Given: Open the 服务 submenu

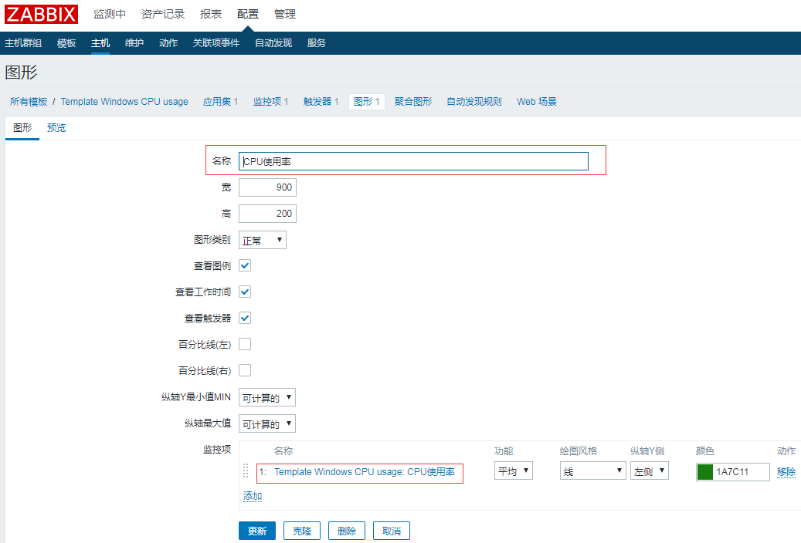Looking at the screenshot, I should click(x=316, y=43).
